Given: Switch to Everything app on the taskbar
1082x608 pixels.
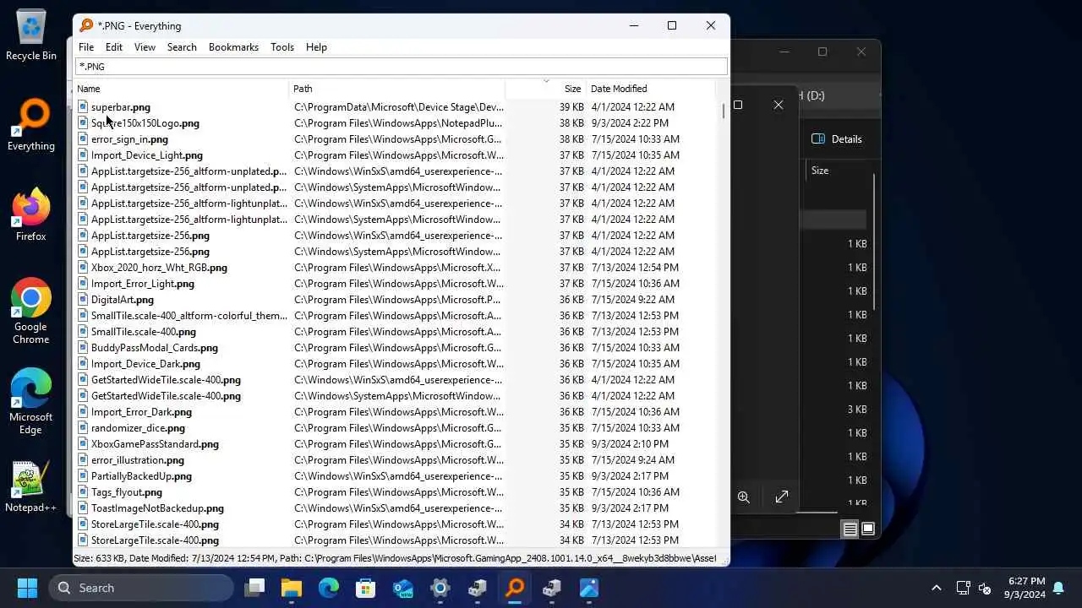Looking at the screenshot, I should tap(515, 588).
